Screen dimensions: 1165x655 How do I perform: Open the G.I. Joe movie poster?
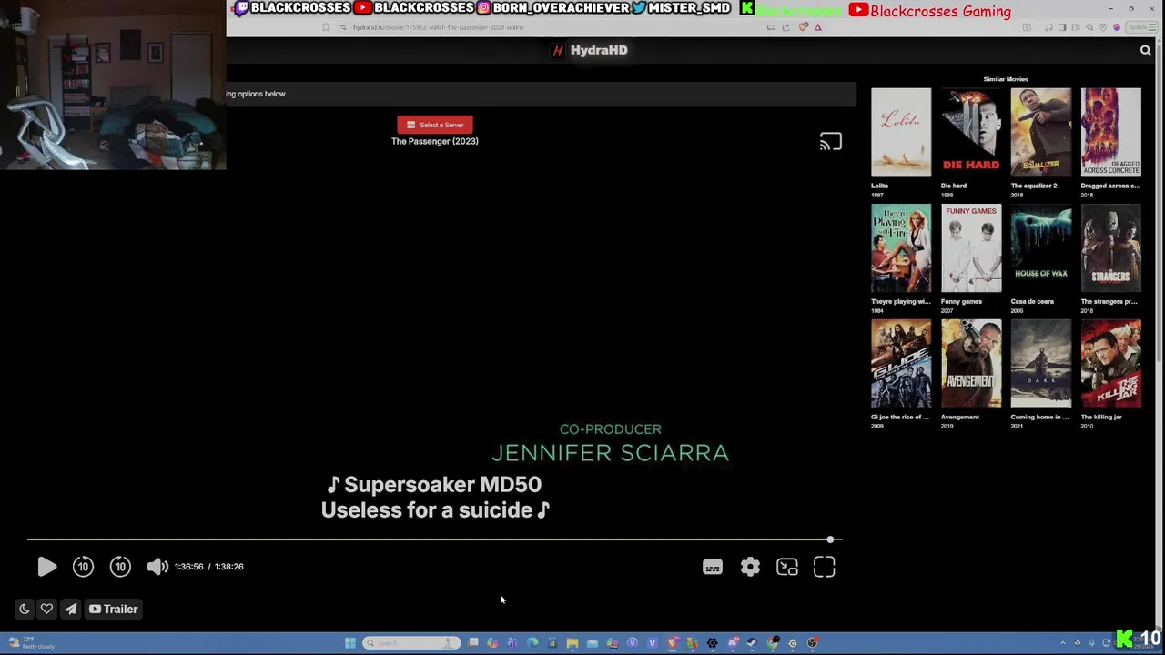point(901,364)
